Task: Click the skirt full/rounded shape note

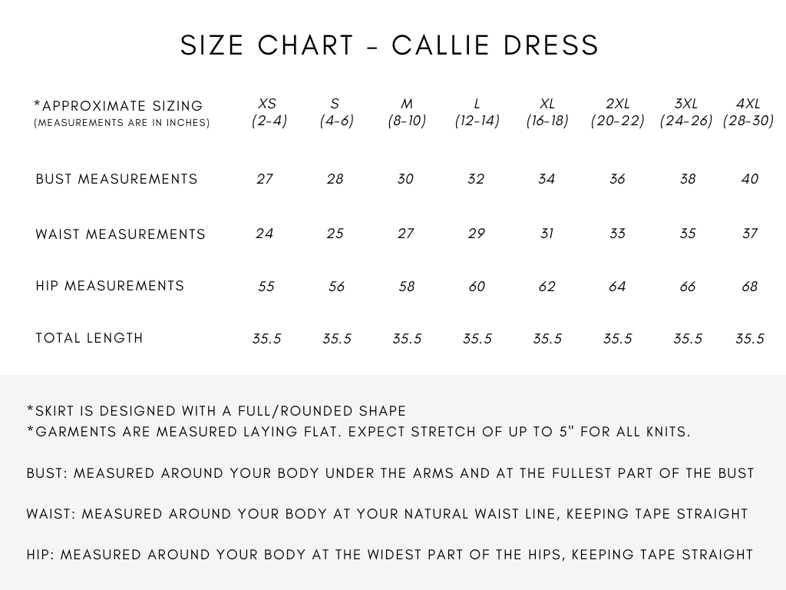Action: point(216,411)
